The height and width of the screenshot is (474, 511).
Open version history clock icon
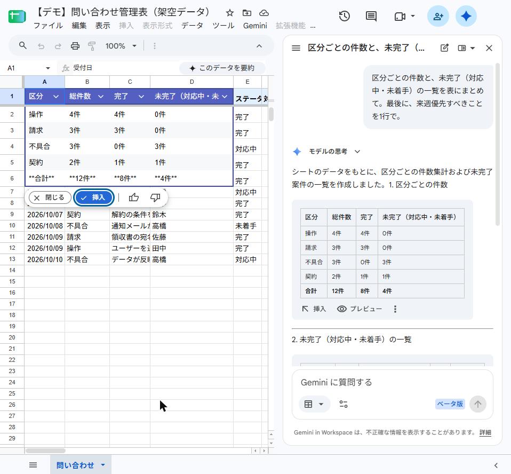(344, 16)
